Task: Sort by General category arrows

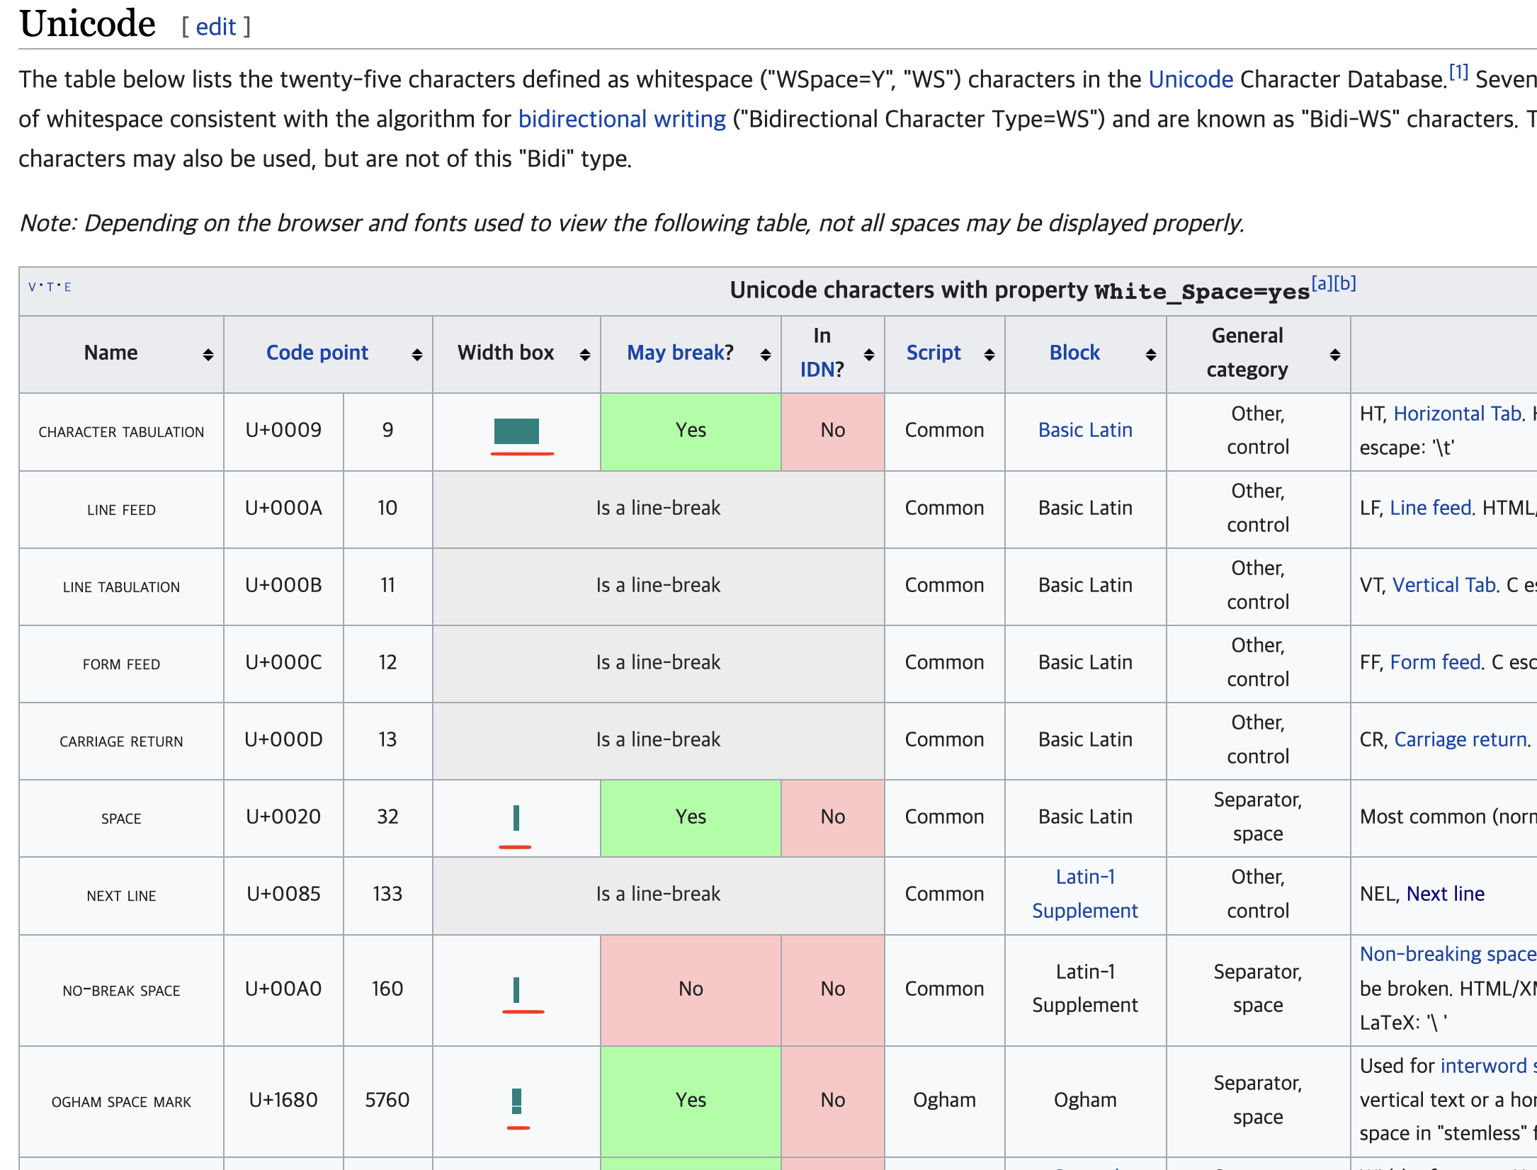Action: click(x=1334, y=354)
